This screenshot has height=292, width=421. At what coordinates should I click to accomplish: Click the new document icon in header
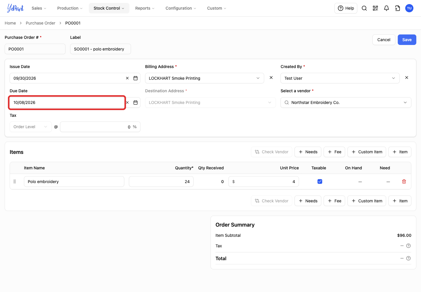(x=398, y=8)
